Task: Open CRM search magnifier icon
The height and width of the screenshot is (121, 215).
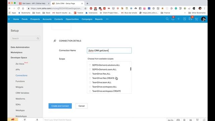Action: click(167, 19)
